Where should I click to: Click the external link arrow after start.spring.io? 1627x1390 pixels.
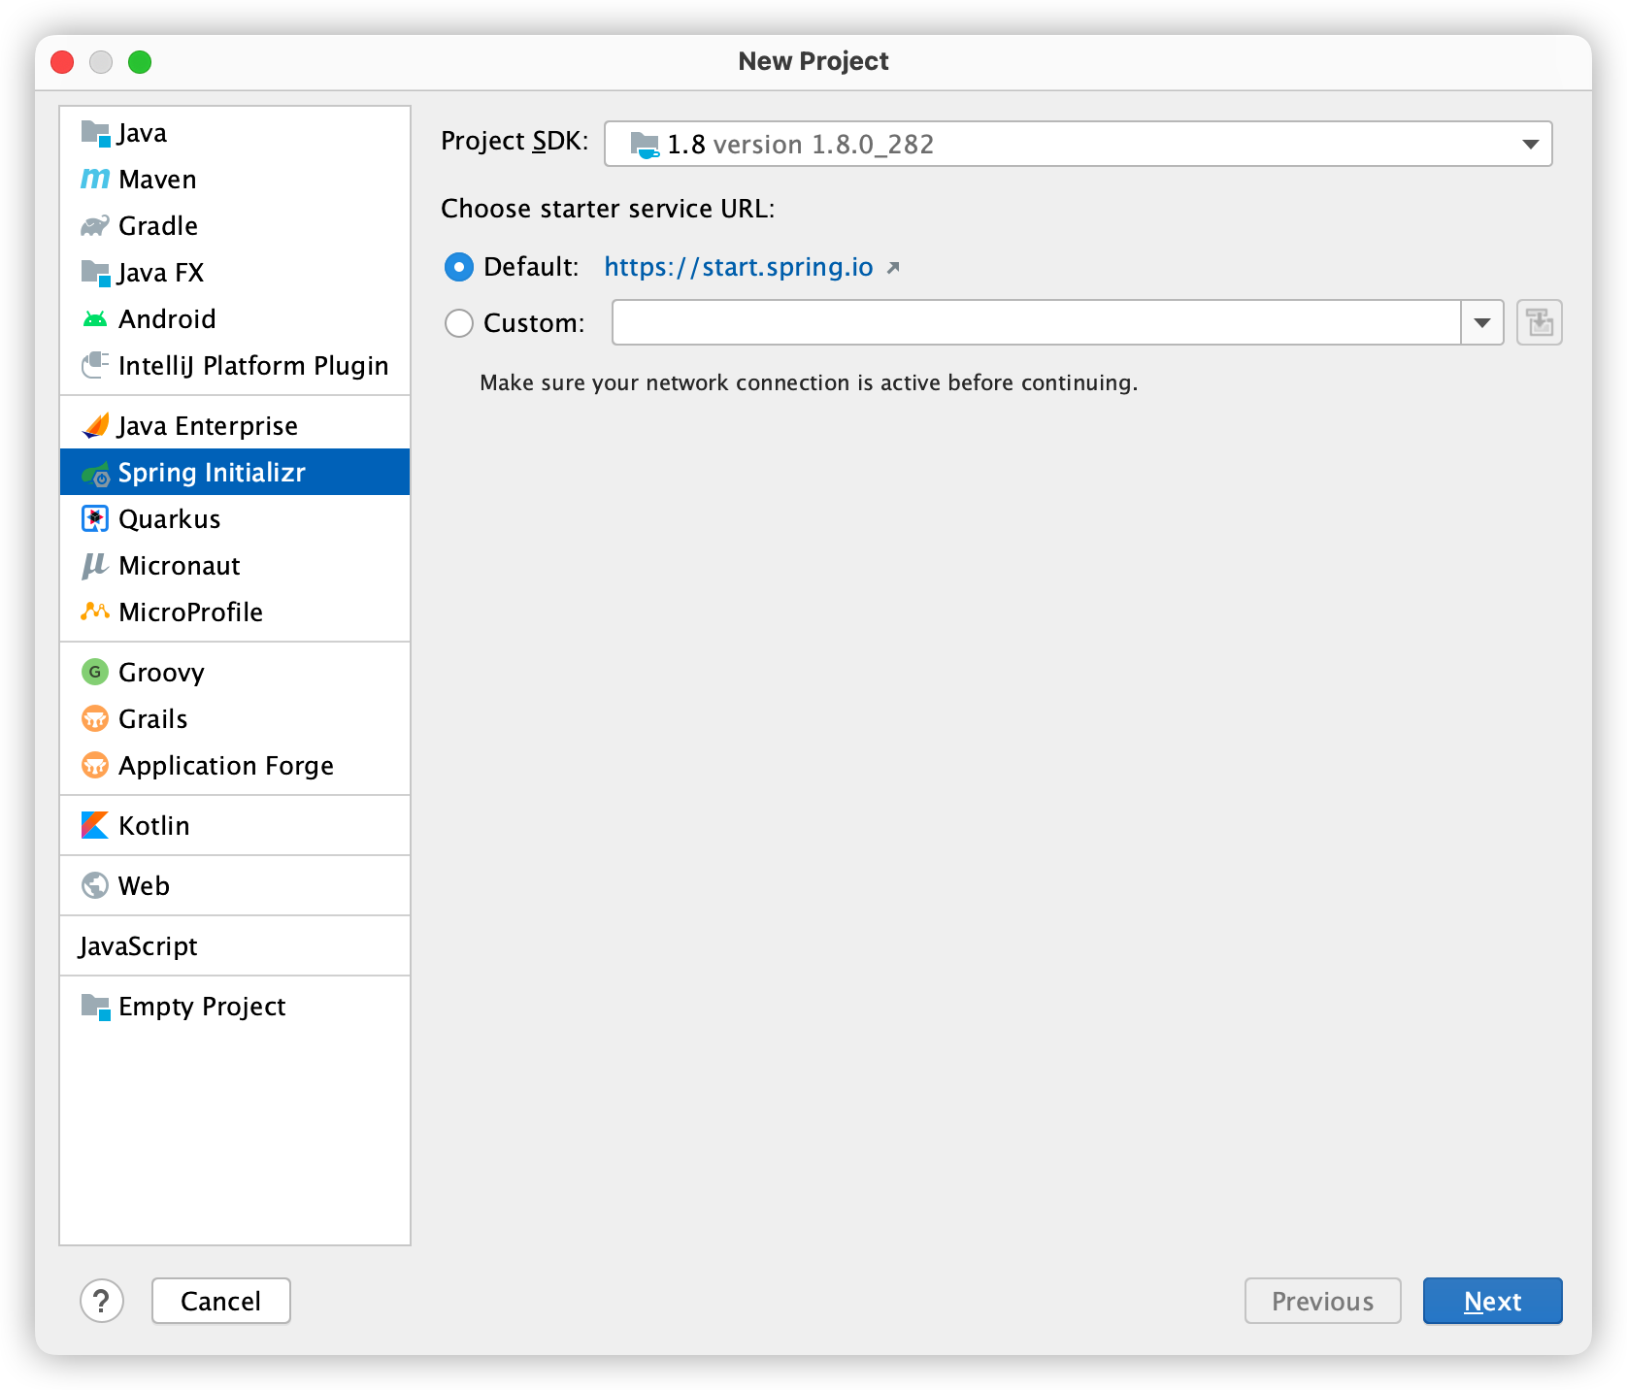[x=893, y=268]
